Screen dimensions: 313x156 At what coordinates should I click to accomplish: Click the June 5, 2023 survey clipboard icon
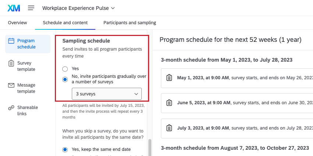coord(169,103)
